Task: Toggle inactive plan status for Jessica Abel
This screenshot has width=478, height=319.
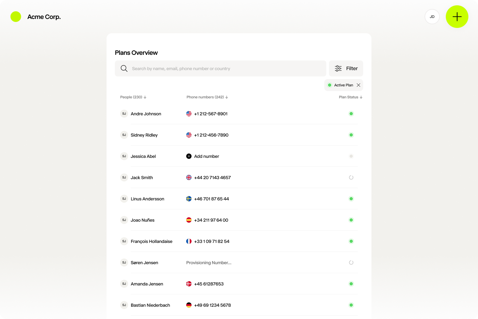Action: click(351, 156)
